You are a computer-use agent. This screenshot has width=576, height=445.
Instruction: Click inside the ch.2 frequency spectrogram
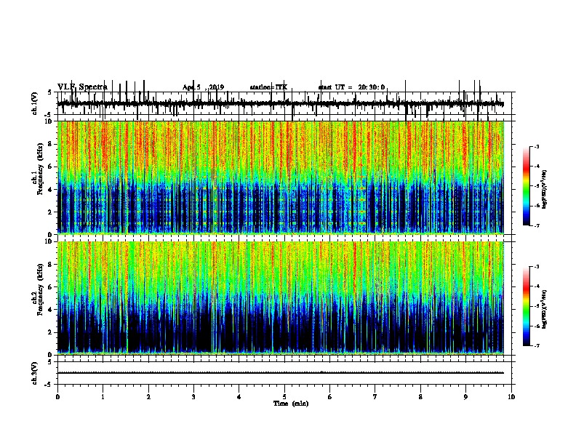[x=281, y=298]
